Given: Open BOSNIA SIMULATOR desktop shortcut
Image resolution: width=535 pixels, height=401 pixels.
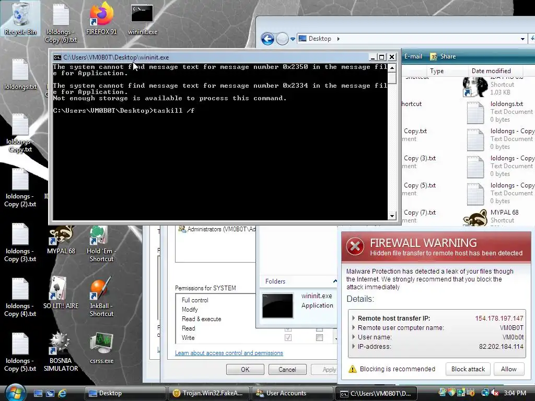Looking at the screenshot, I should click(61, 352).
